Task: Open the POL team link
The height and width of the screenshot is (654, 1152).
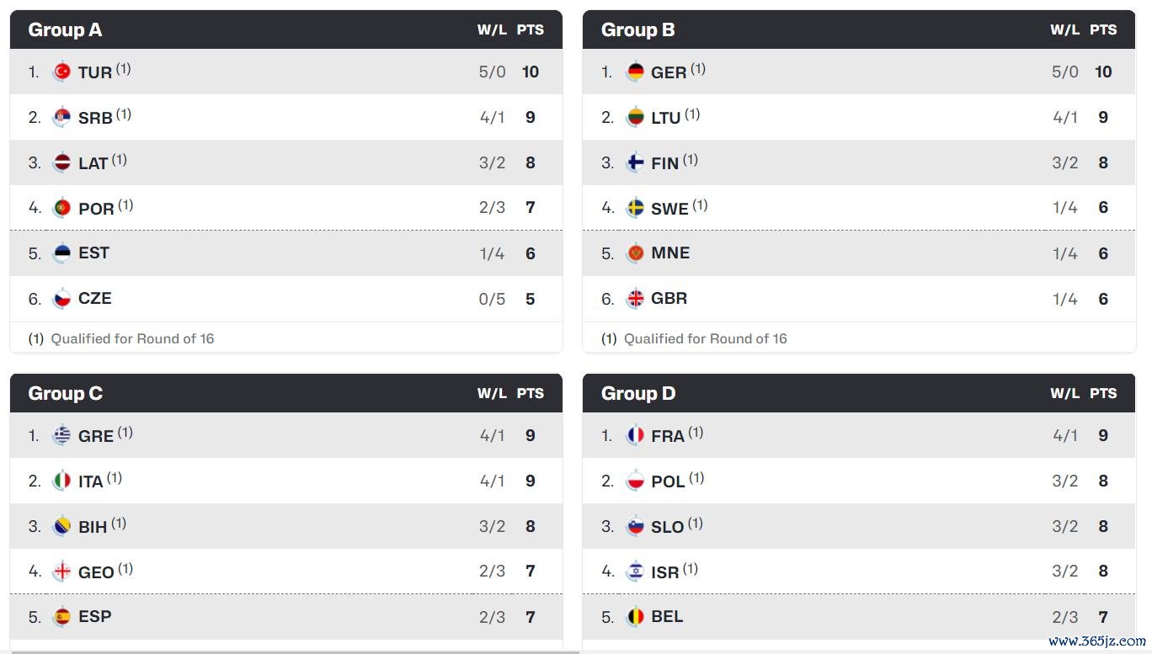Action: tap(668, 481)
